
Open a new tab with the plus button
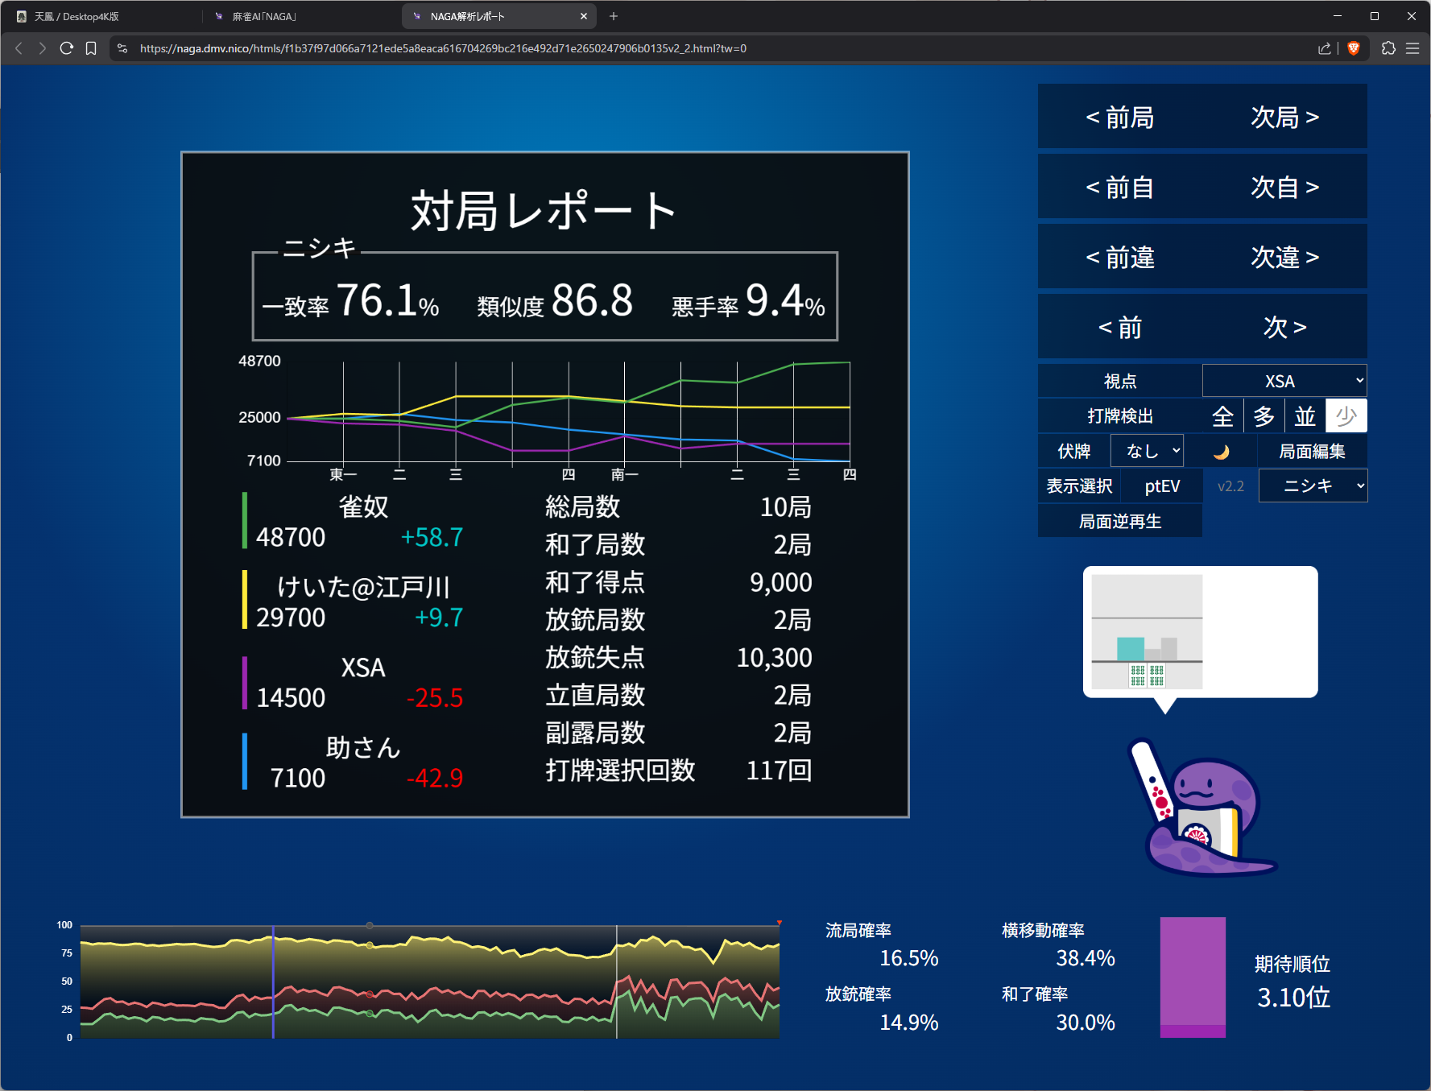click(614, 16)
